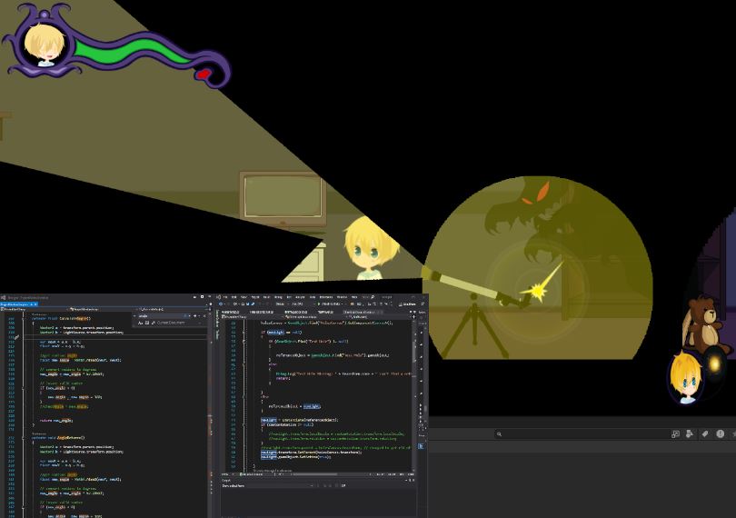Open Unity search-by-type filter icon
This screenshot has height=518, width=736.
coord(690,433)
